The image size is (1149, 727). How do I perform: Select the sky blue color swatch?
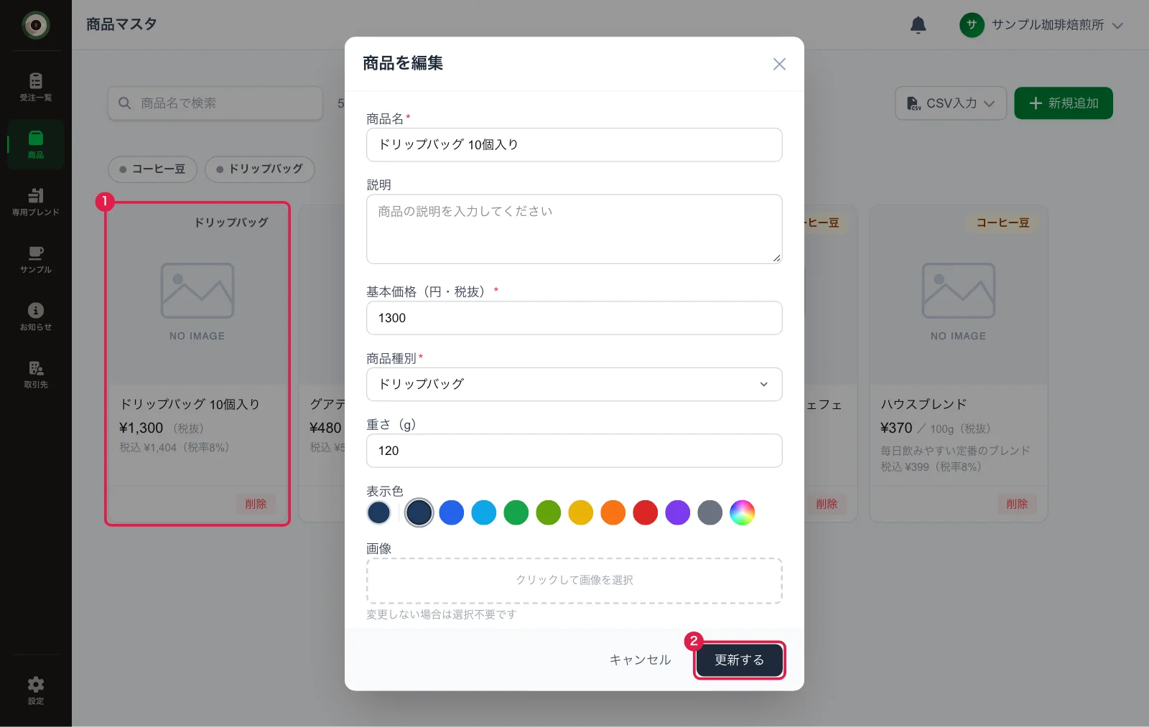[483, 512]
